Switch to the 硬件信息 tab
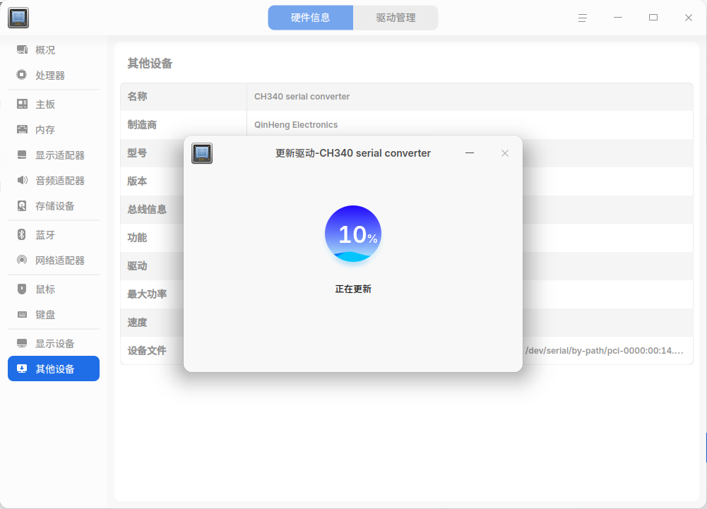 pyautogui.click(x=310, y=18)
